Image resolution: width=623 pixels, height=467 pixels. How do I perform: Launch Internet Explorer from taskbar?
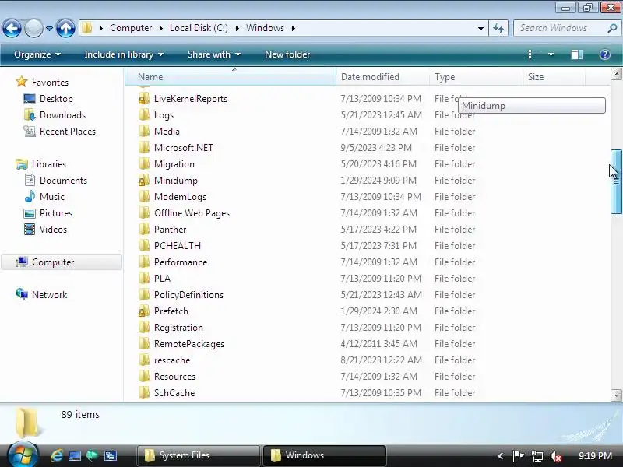coord(56,455)
